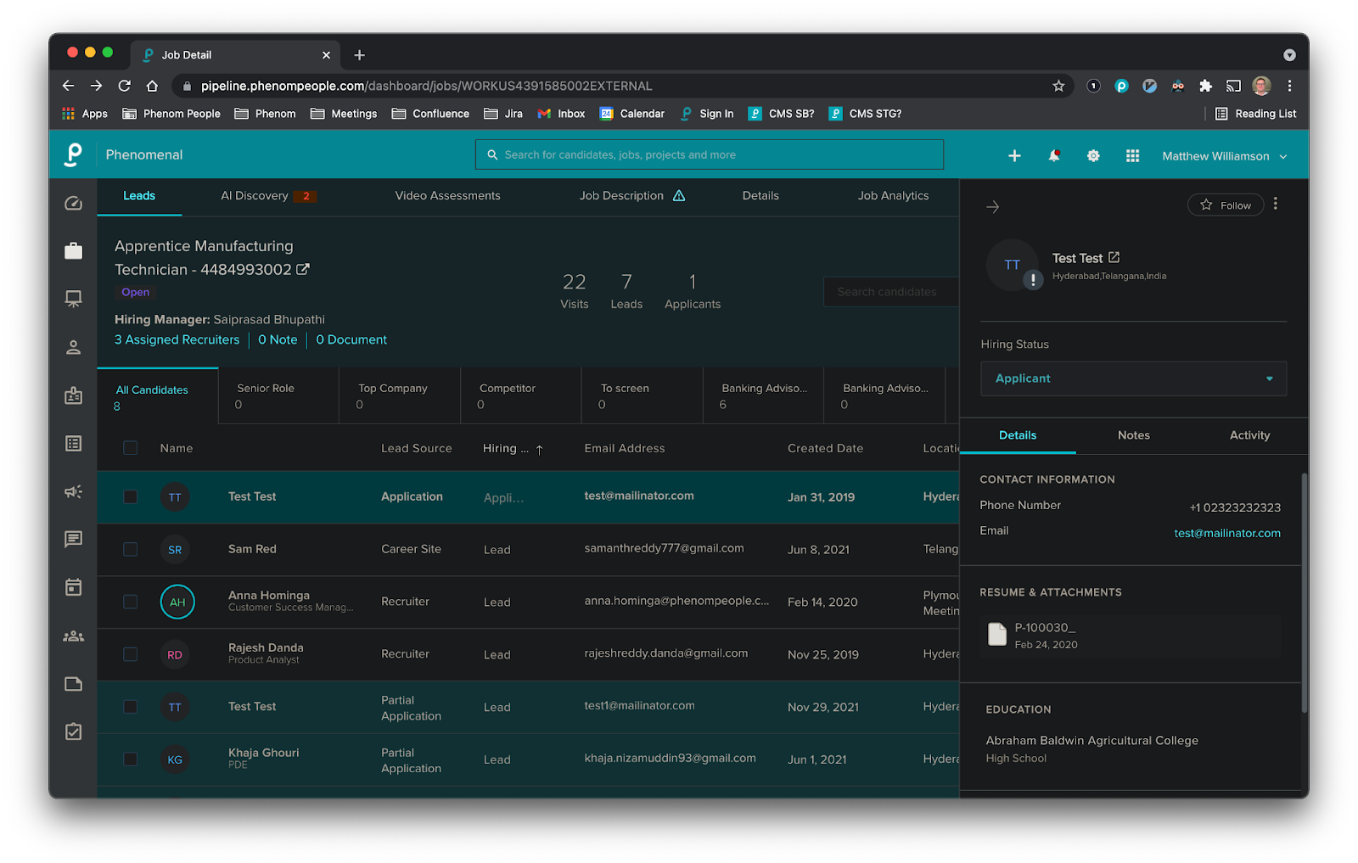This screenshot has width=1358, height=863.
Task: Open the Matthew Williamson user menu
Action: pyautogui.click(x=1225, y=156)
